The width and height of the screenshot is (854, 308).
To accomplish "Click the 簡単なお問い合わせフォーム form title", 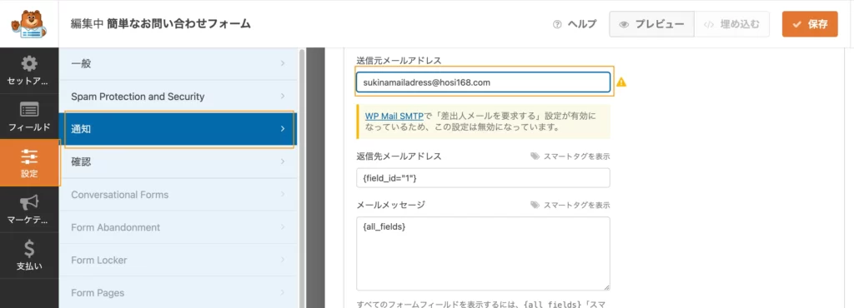I will [x=178, y=24].
